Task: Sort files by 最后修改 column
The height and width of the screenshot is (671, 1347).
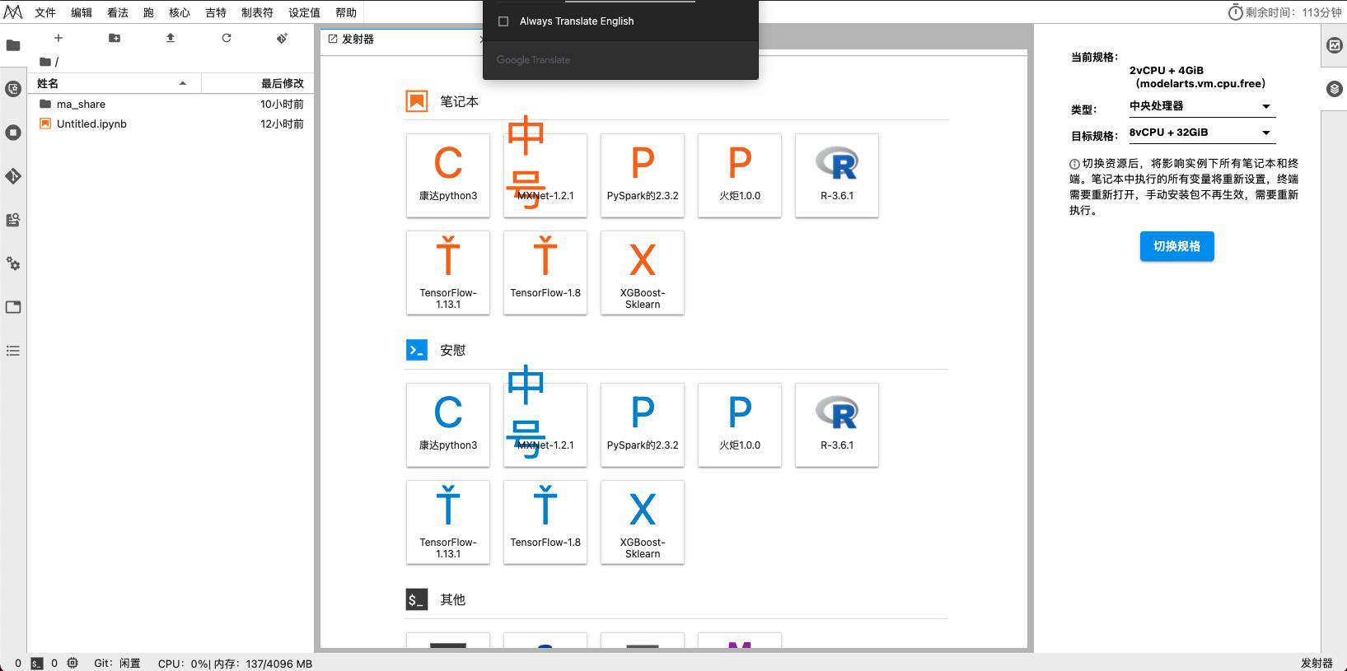Action: (x=257, y=83)
